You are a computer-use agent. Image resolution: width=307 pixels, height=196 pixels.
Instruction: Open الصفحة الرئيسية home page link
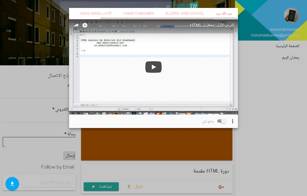pos(288,46)
